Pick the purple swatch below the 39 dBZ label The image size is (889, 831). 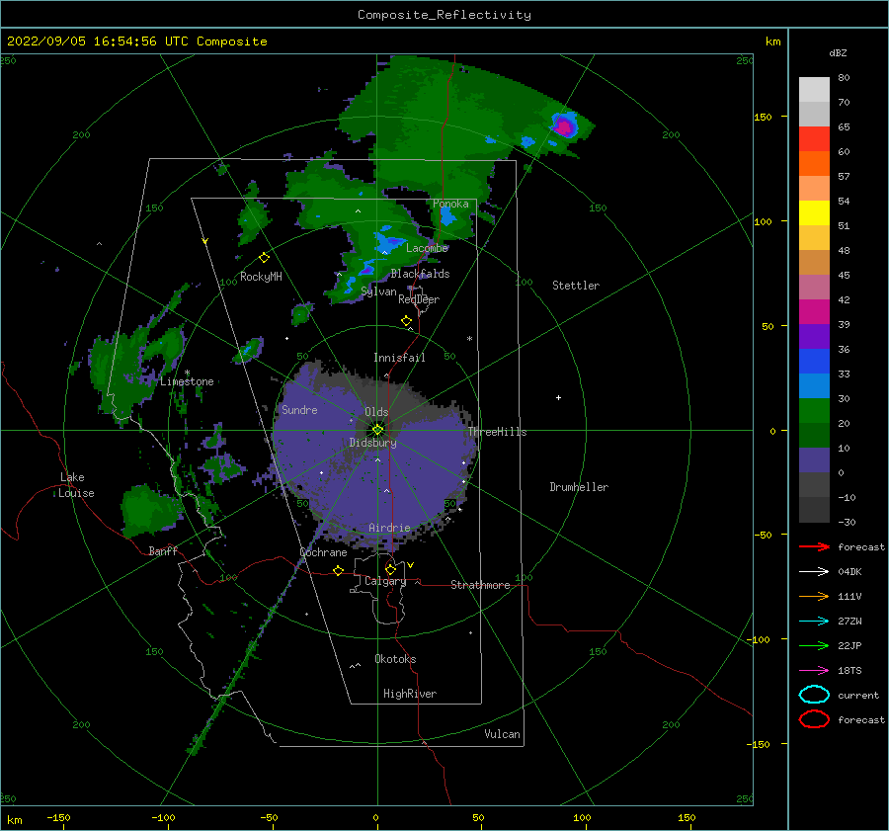point(814,337)
